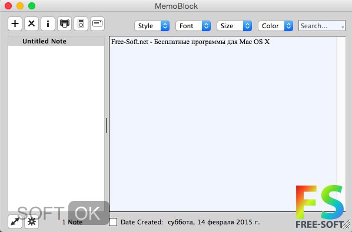Toggle the checkbox beside Date Created

tap(113, 222)
